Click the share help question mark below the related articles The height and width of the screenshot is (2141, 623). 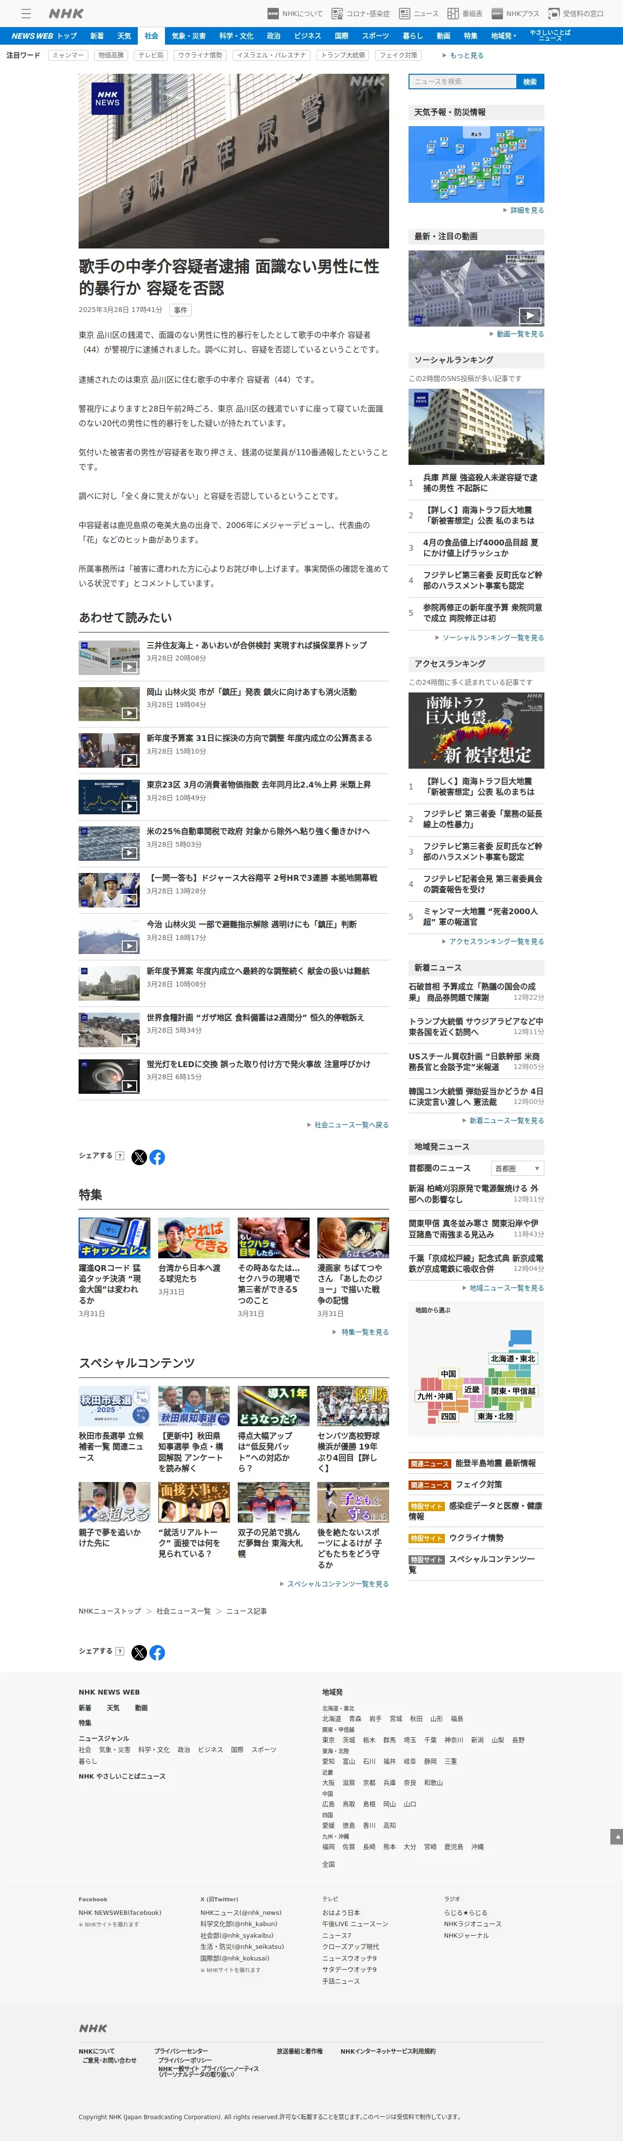pos(120,1156)
